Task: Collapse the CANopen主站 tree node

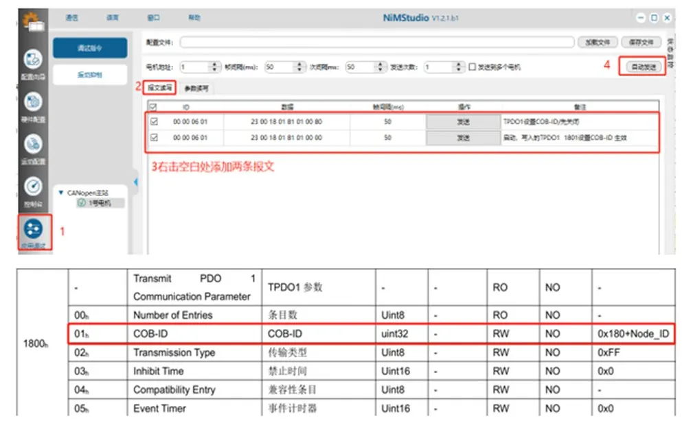Action: 61,192
